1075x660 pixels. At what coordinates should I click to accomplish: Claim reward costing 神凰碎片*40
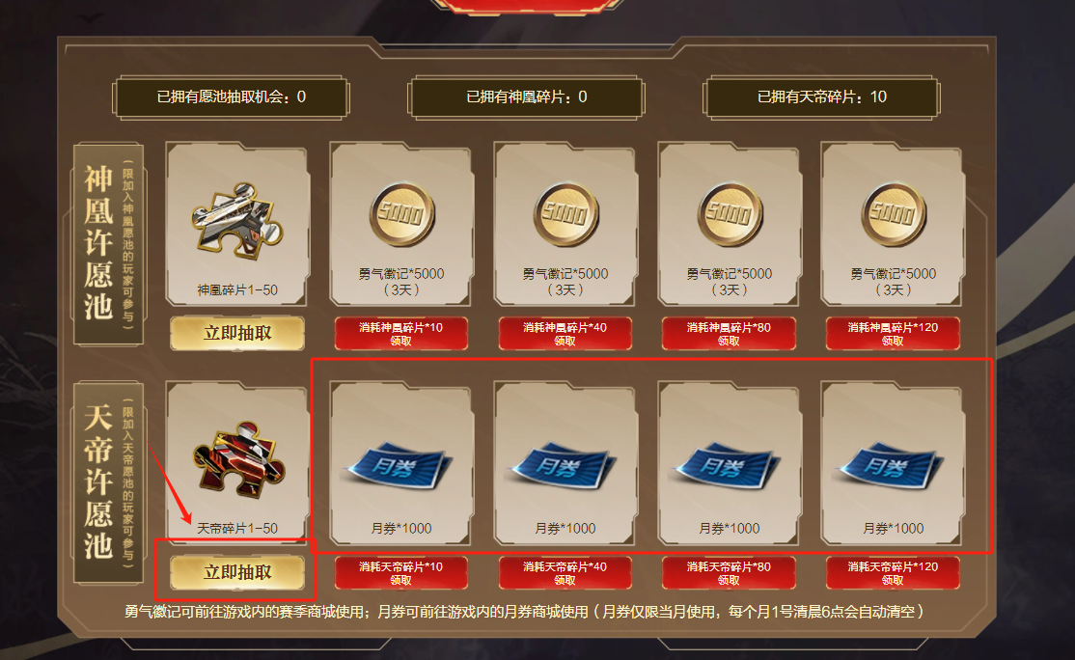(x=565, y=334)
